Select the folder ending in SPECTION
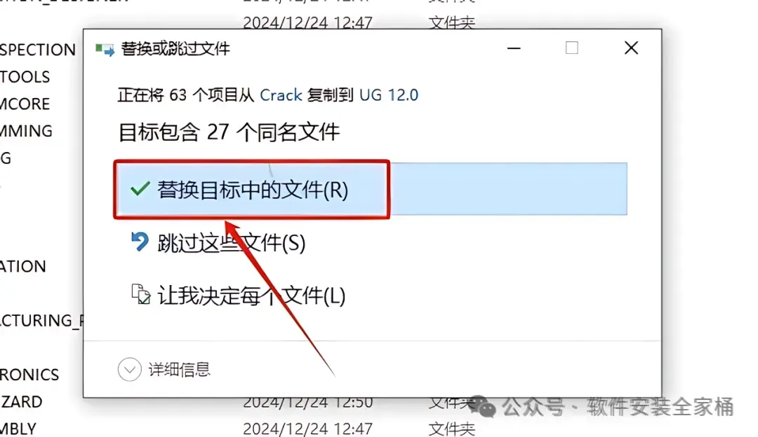The height and width of the screenshot is (437, 758). point(38,50)
